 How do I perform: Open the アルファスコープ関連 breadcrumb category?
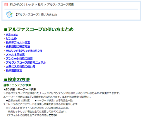point(60,4)
